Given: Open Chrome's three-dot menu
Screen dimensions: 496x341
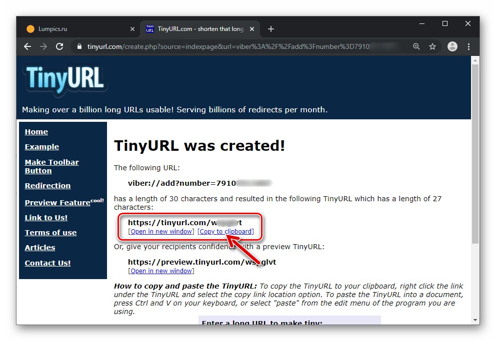Looking at the screenshot, I should click(x=468, y=47).
